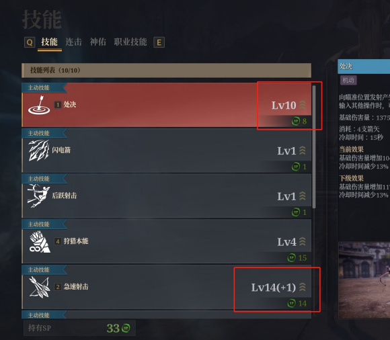Level up 处决 with its chevron arrows
This screenshot has height=340, width=390.
point(303,105)
